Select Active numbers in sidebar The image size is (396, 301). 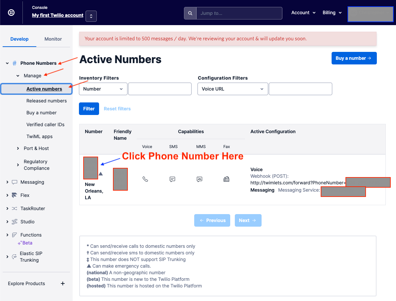pyautogui.click(x=36, y=89)
